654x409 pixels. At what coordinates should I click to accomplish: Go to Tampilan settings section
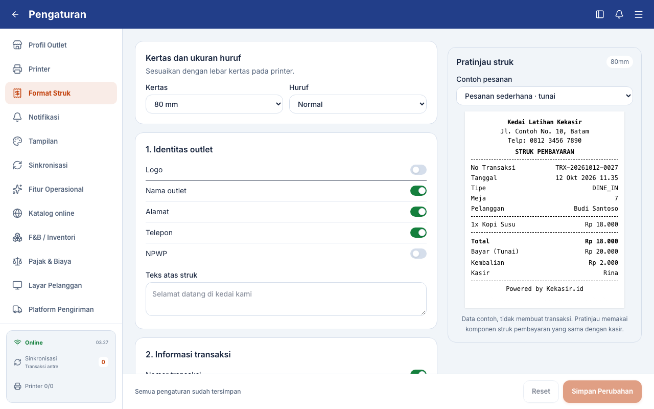coord(61,141)
